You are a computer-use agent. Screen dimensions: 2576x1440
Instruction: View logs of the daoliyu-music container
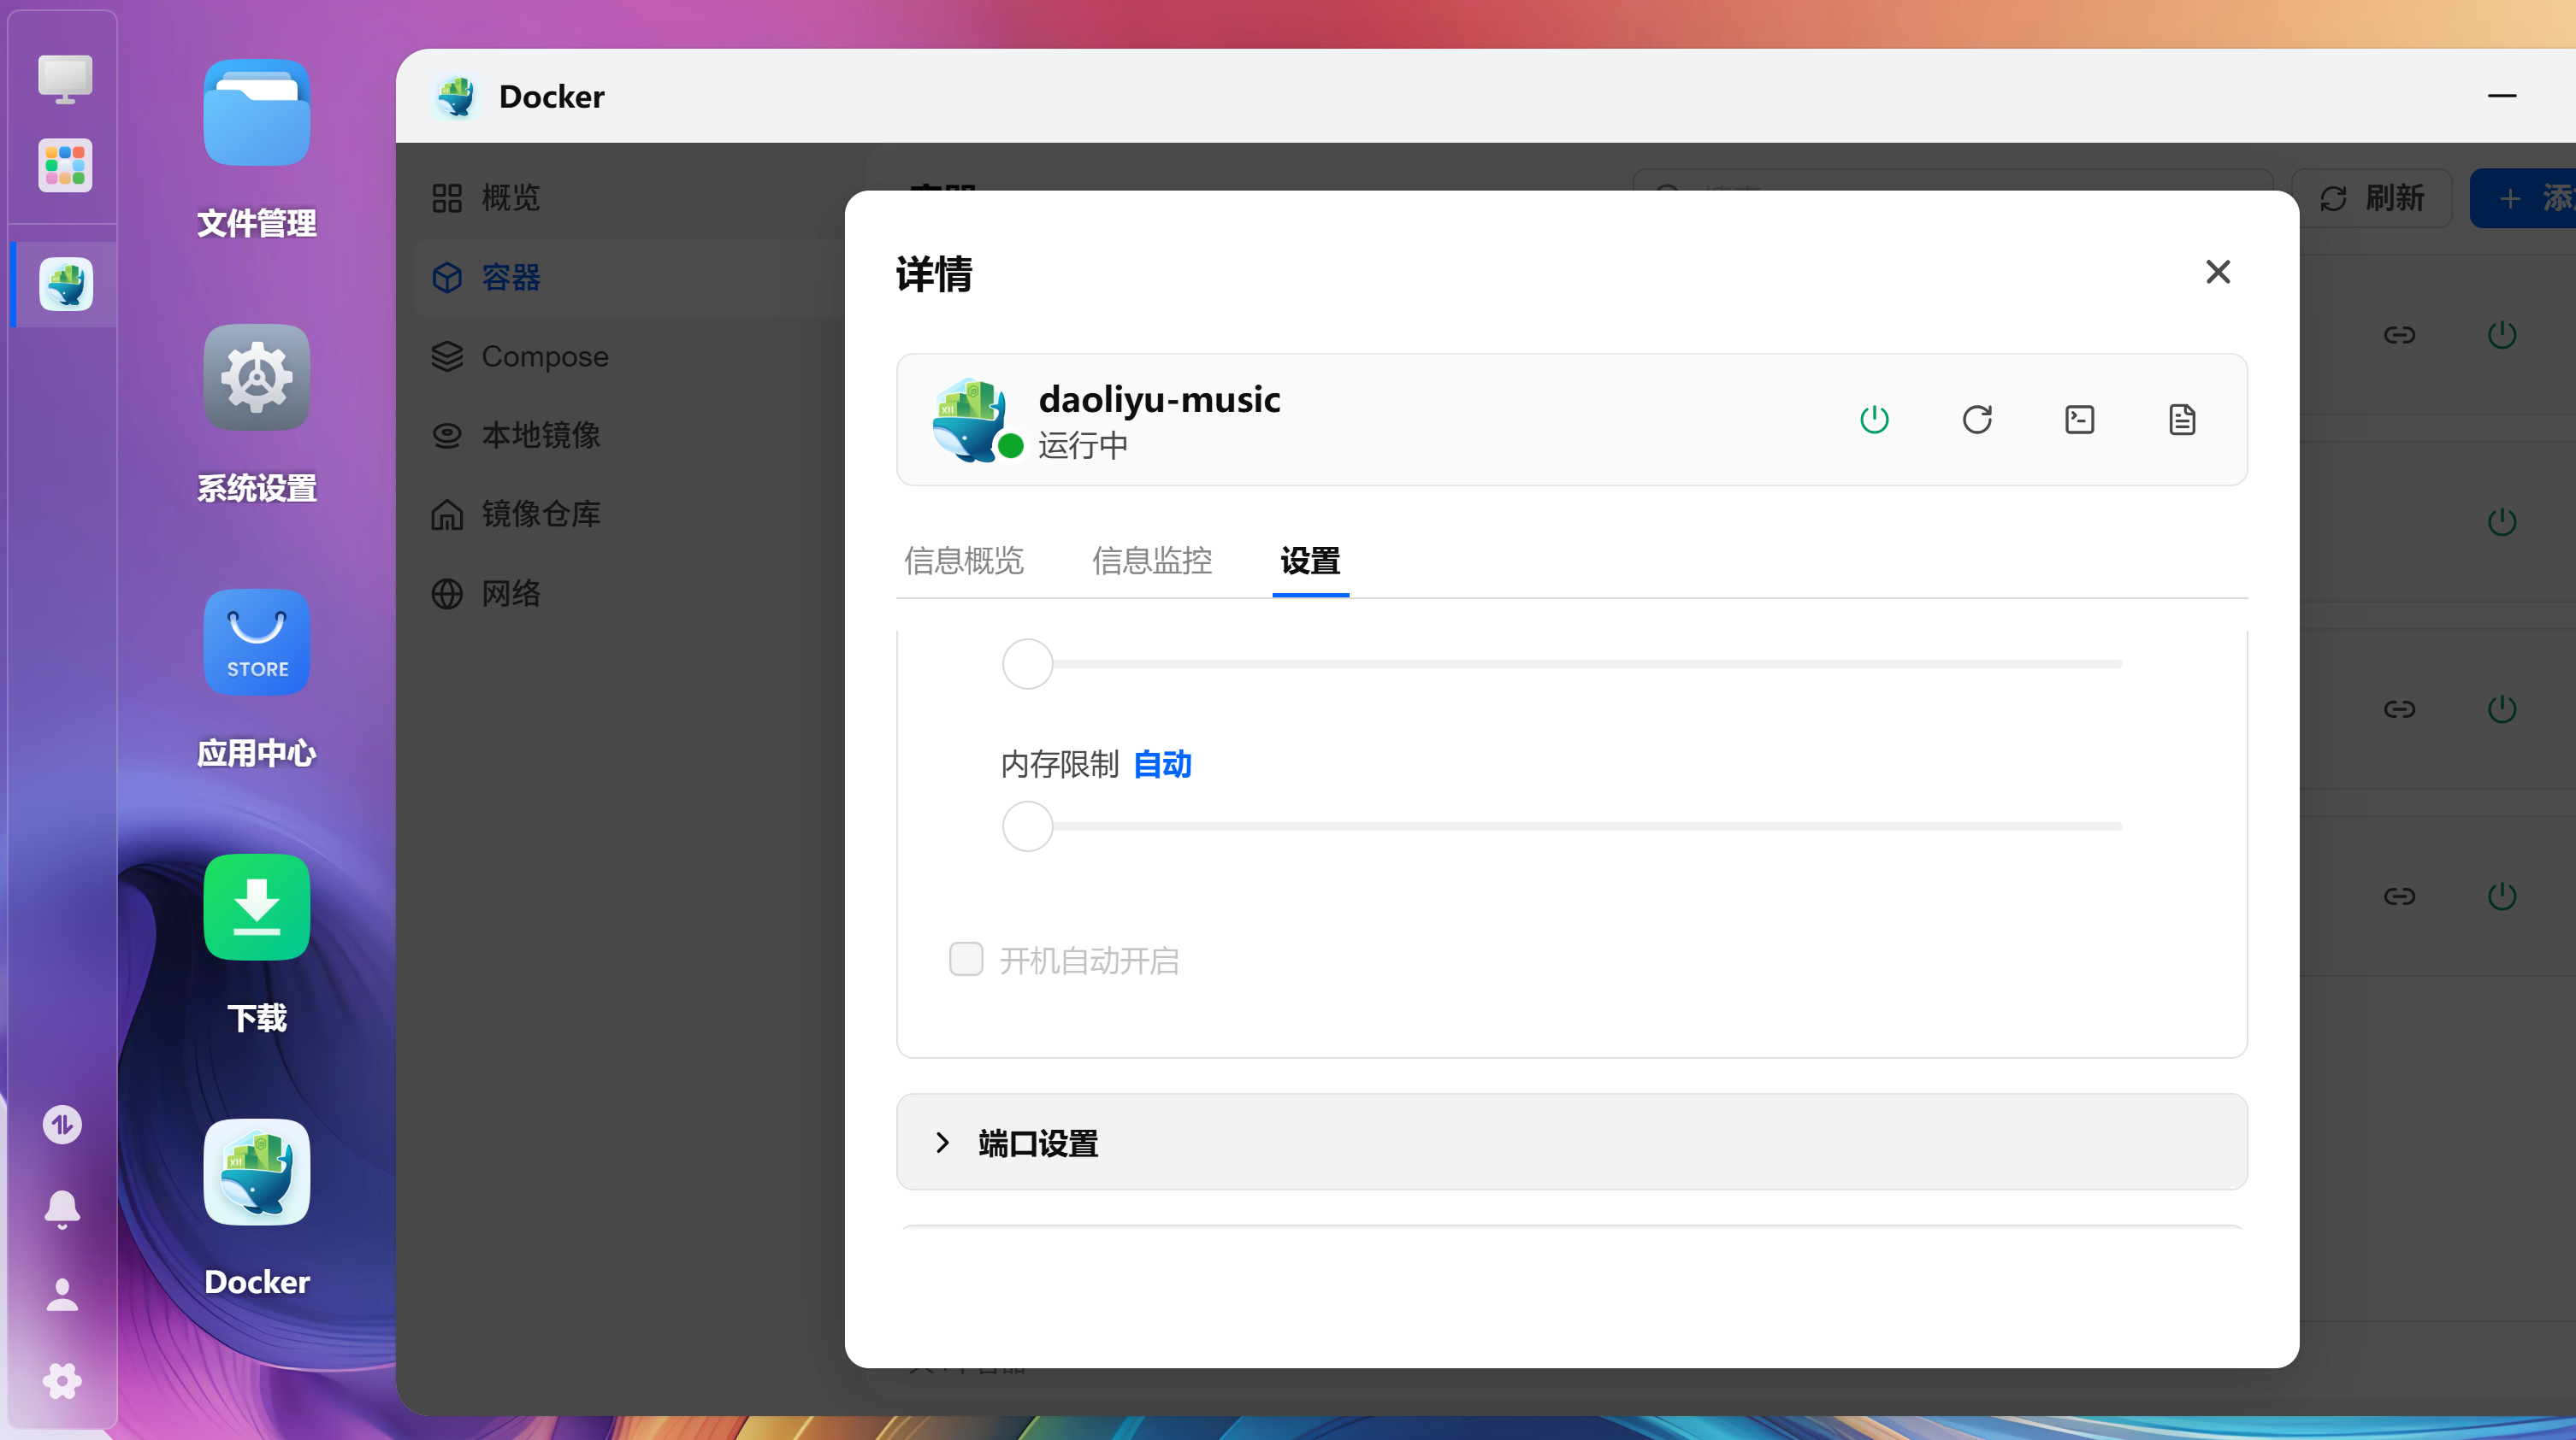click(x=2183, y=420)
